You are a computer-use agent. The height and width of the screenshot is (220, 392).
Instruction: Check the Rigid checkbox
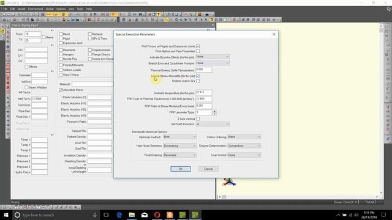(x=61, y=38)
